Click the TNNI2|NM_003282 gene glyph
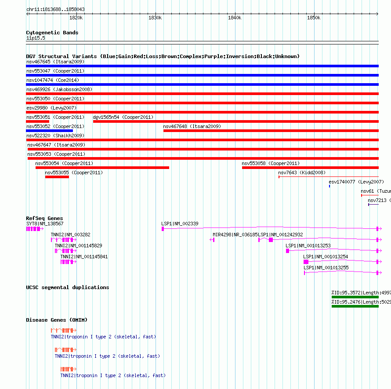Viewport: 391px width, 389px height. (64, 240)
